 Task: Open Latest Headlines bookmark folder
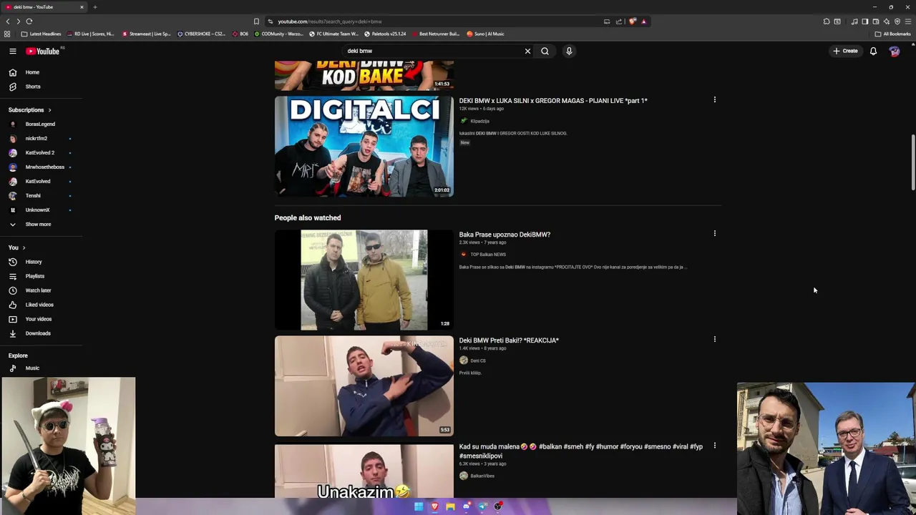point(41,34)
